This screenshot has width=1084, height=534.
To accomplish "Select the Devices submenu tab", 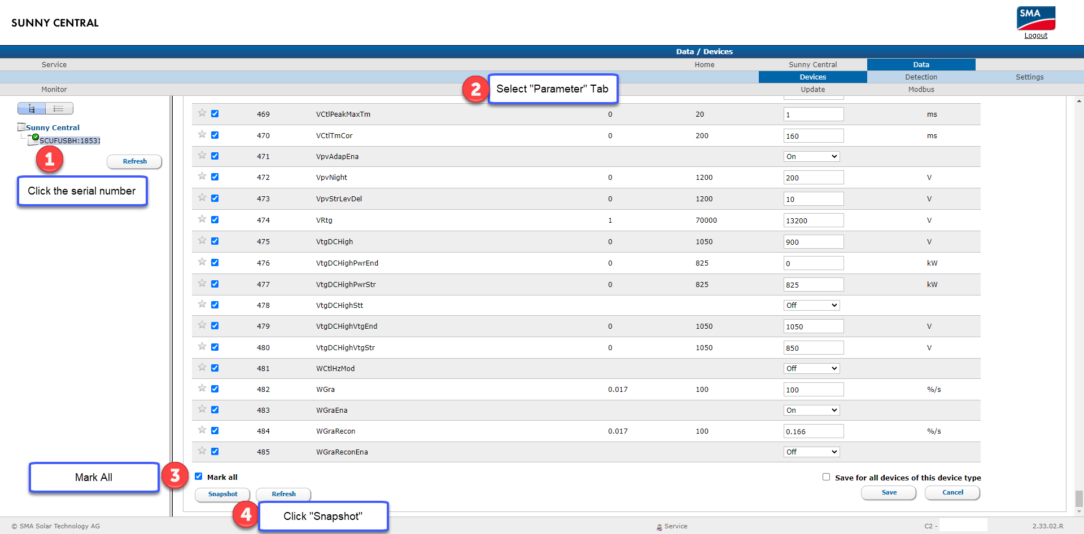I will (813, 77).
